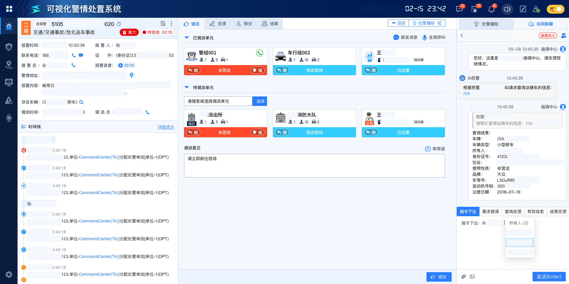The image size is (569, 284).
Task: Play the 02:34 alarm recording
Action: tap(126, 65)
